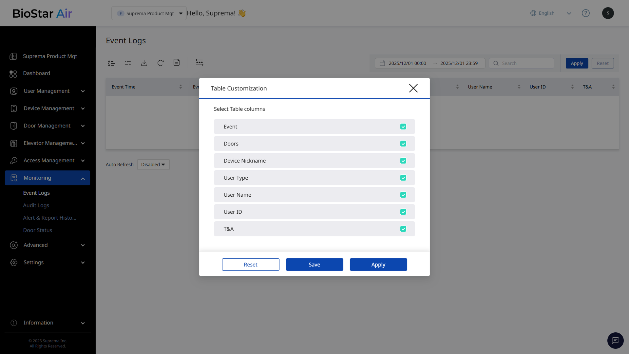Open the column customization icon
629x354 pixels.
199,63
